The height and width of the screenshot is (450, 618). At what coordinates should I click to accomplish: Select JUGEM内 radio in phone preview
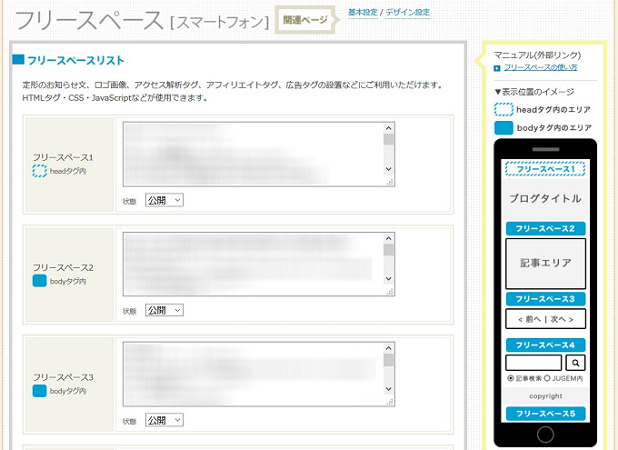(547, 378)
